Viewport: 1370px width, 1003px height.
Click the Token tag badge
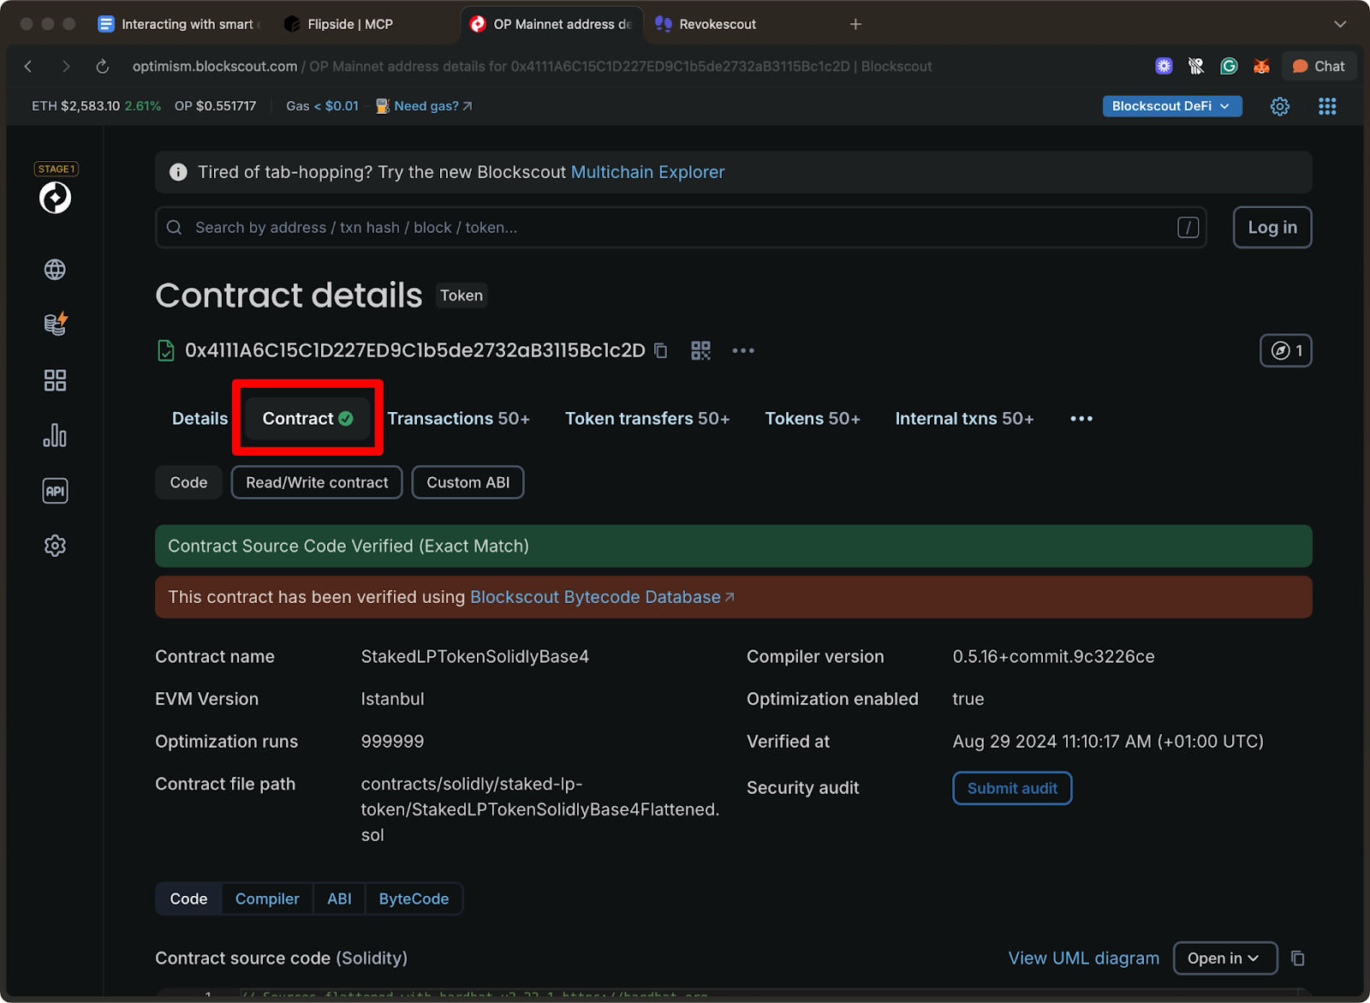click(x=462, y=296)
